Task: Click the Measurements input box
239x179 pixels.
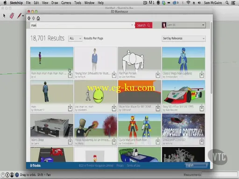Action: click(x=219, y=174)
